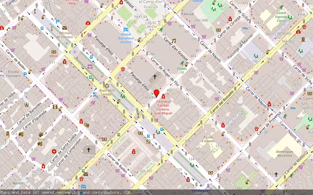Select the Beta art palette icon
This screenshot has width=313, height=195.
[41, 135]
